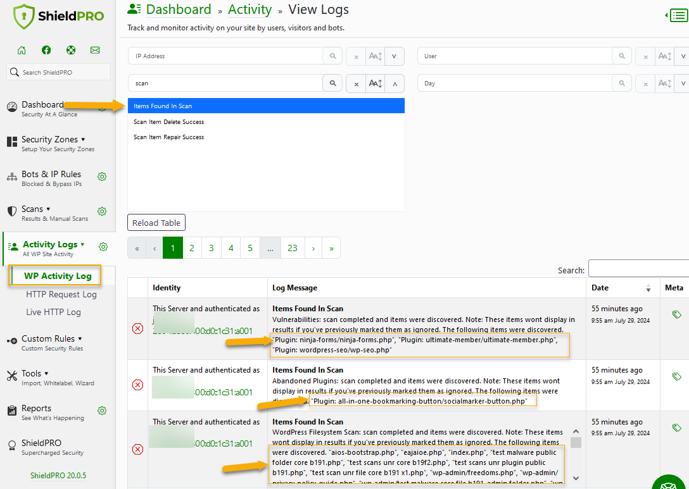Screen dimensions: 689x489
Task: Sort table by Date column
Action: coord(623,288)
